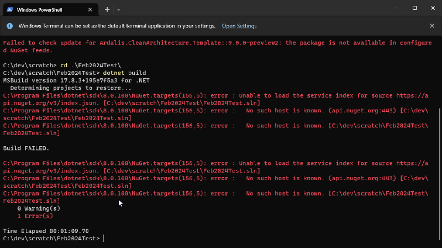This screenshot has width=442, height=248.
Task: Open Settings link in notification bar
Action: click(x=239, y=26)
